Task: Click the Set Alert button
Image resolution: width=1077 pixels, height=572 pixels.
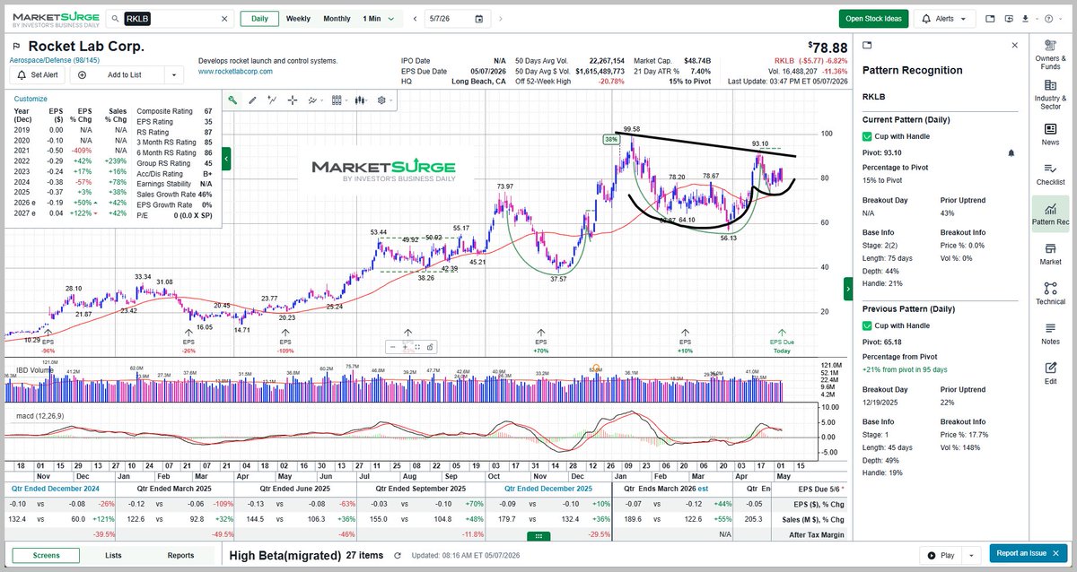Action: 36,75
